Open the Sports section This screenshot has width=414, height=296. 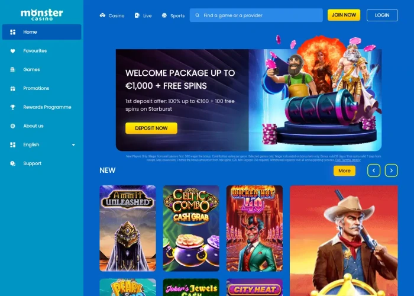click(x=173, y=15)
